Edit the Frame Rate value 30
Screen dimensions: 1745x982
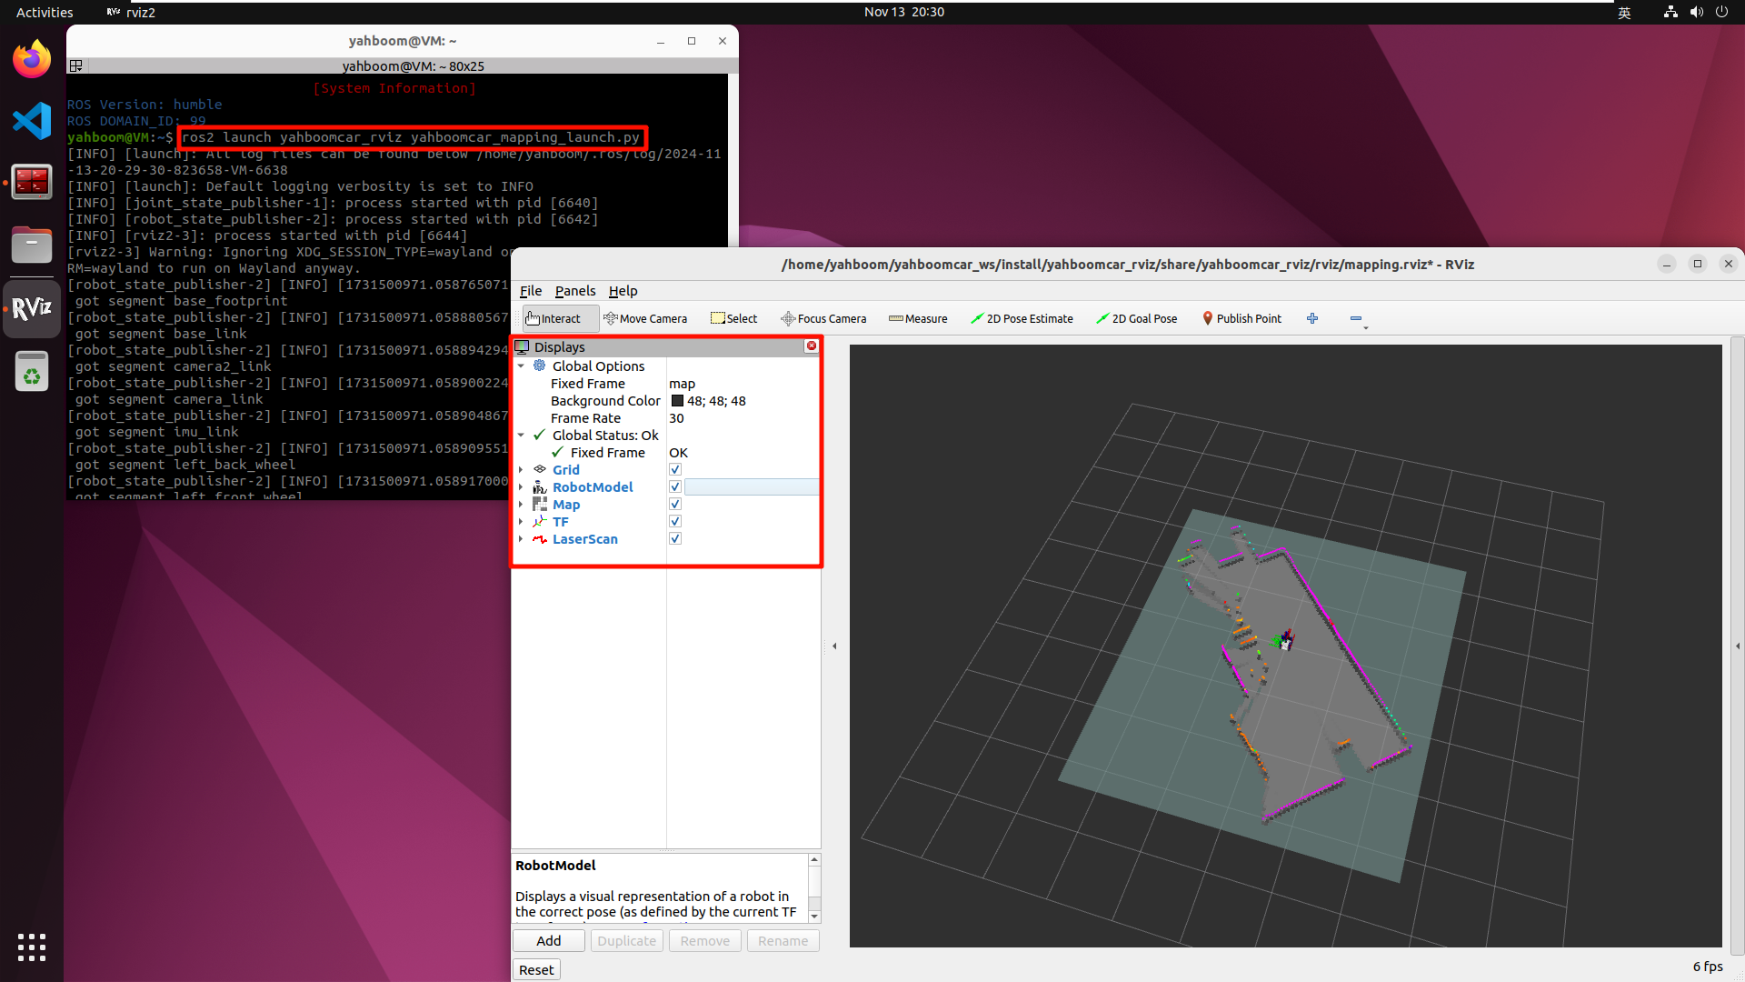pos(743,417)
